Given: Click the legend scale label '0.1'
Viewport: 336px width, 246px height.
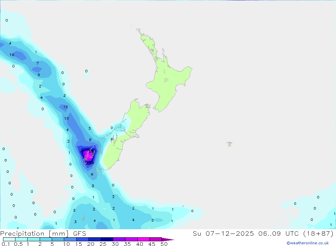Looking at the screenshot, I should (6, 244).
